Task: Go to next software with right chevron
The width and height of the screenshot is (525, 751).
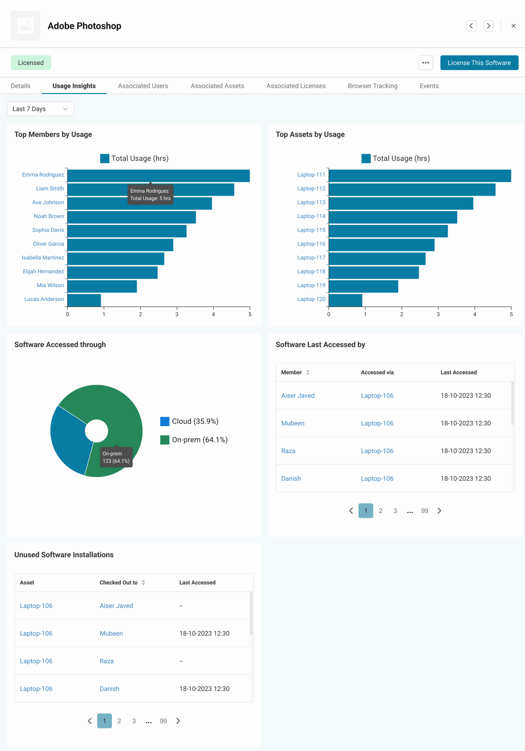Action: click(x=488, y=26)
